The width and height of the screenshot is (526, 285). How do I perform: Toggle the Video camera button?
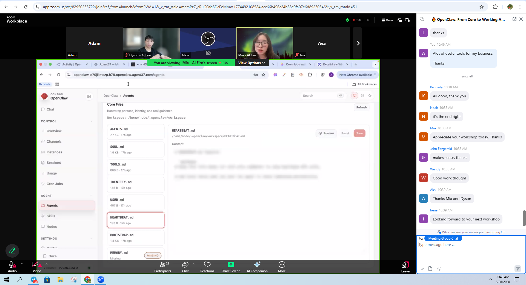(x=37, y=266)
